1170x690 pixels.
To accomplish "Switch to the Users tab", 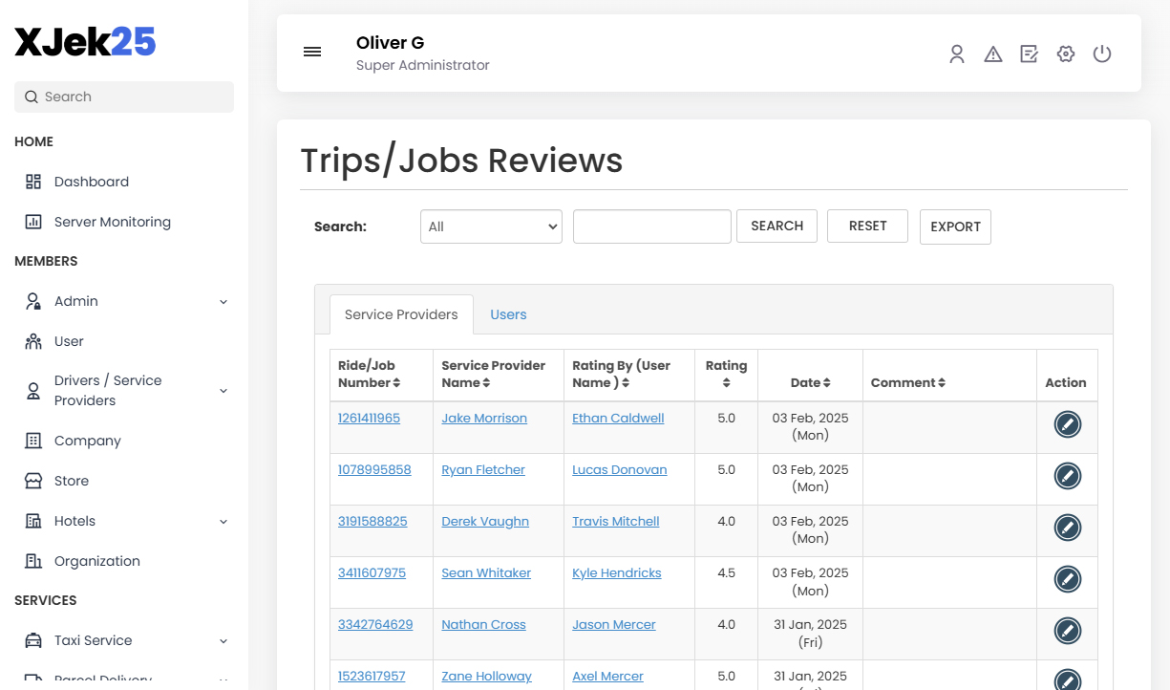I will pos(508,313).
